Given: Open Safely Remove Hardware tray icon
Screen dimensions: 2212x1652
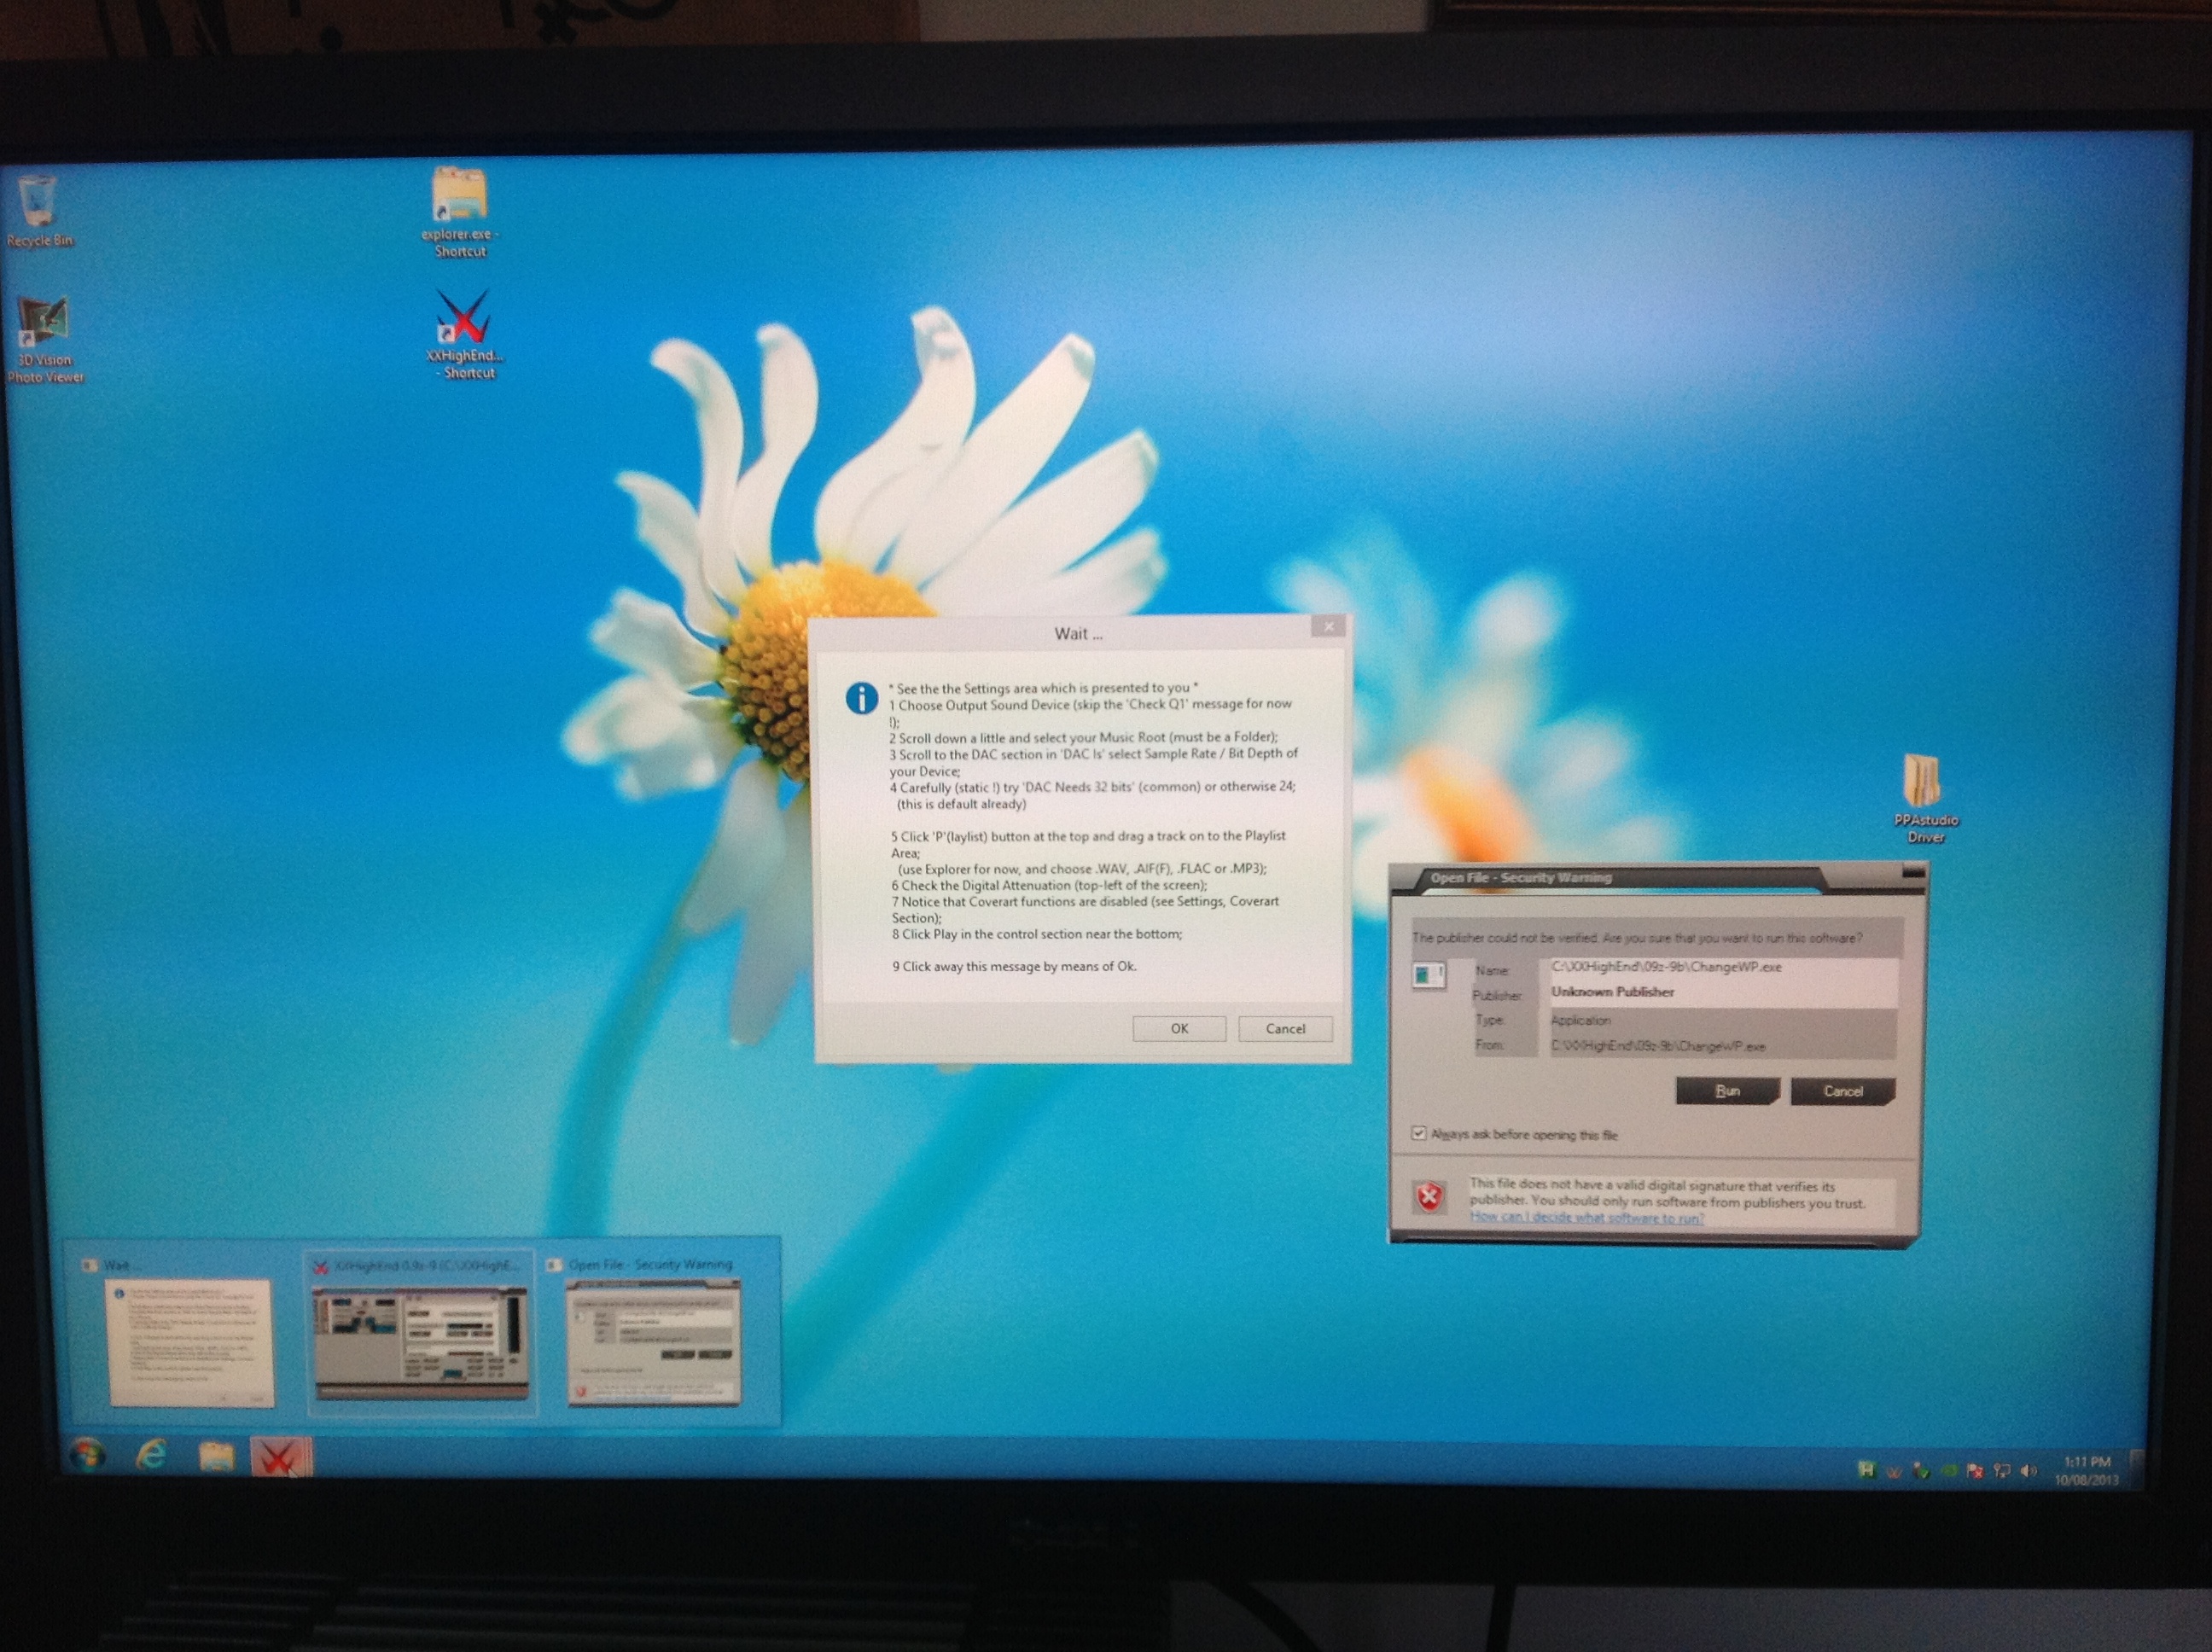Looking at the screenshot, I should (x=1920, y=1471).
